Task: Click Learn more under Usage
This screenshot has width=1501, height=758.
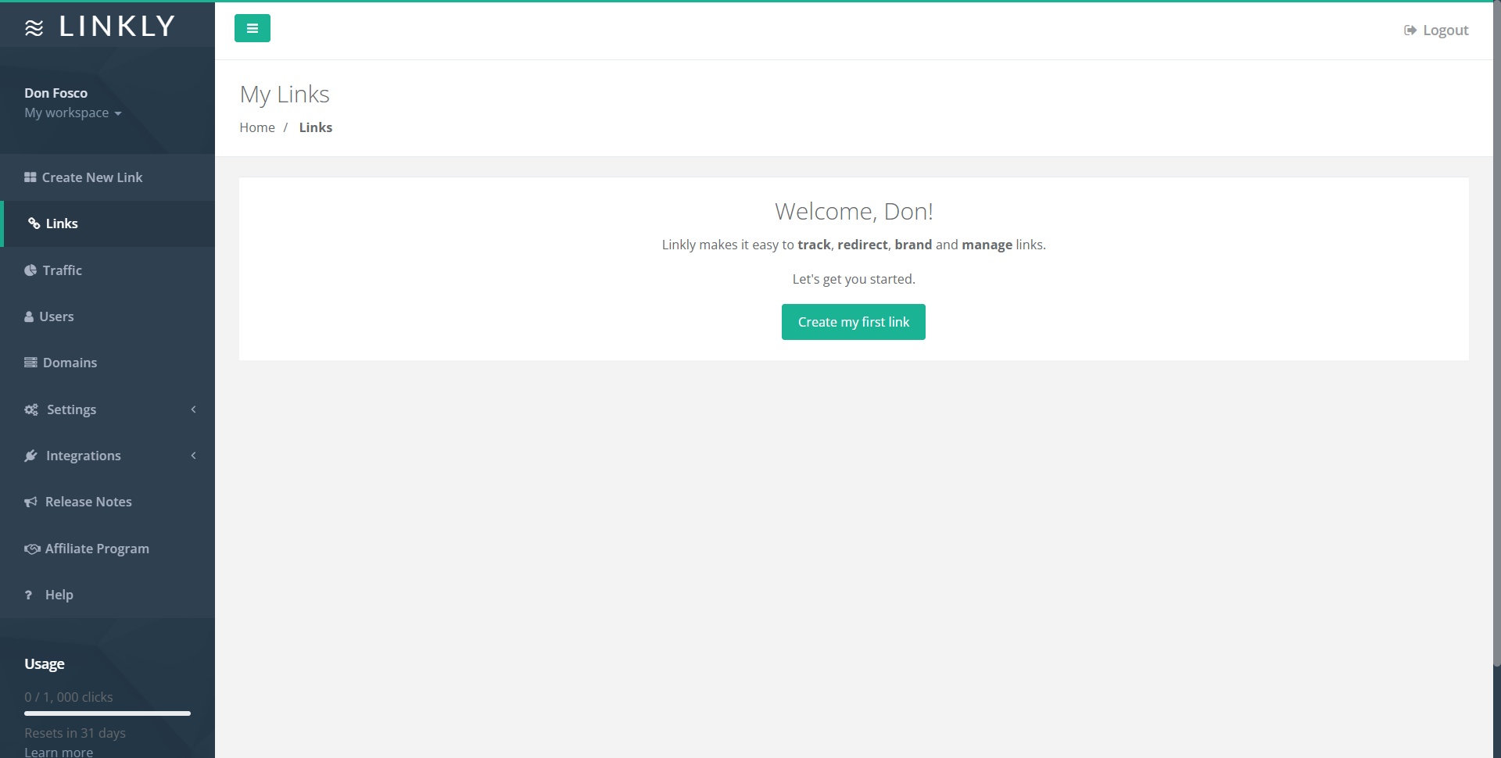Action: (59, 752)
